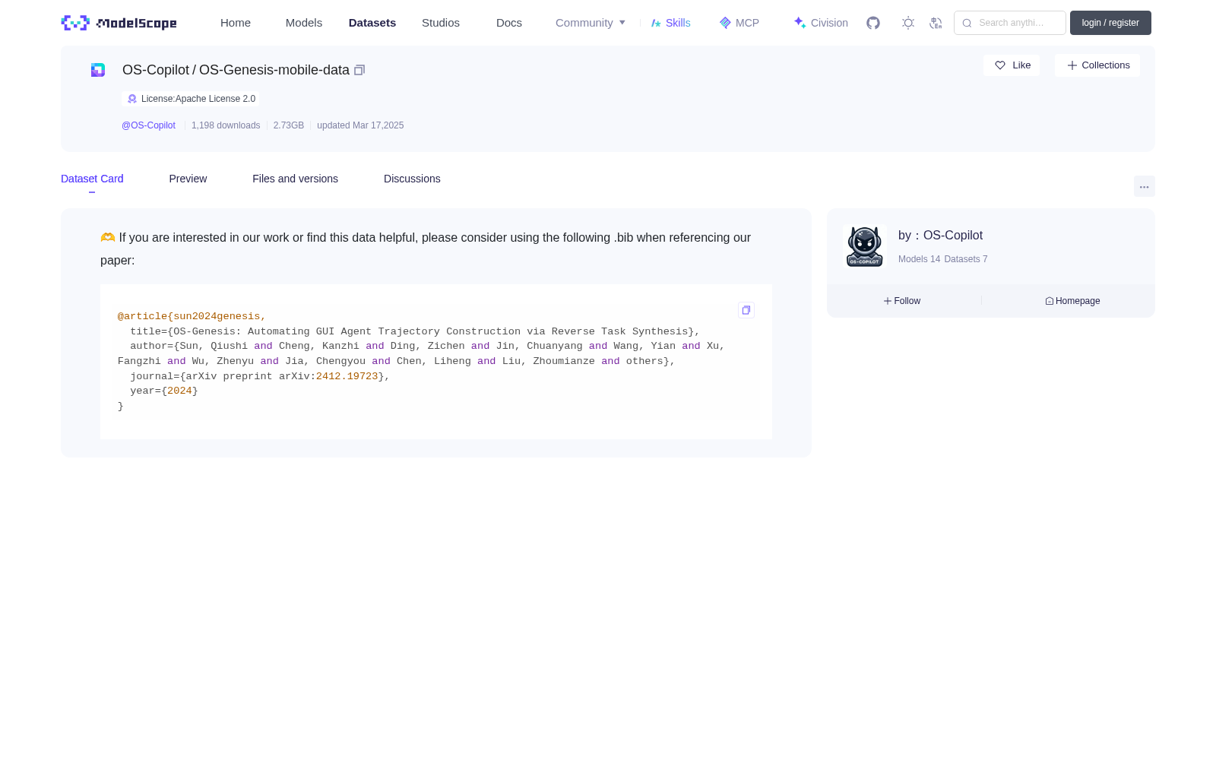Open the OS-Copilot avatar image
This screenshot has height=760, width=1216.
point(865,246)
